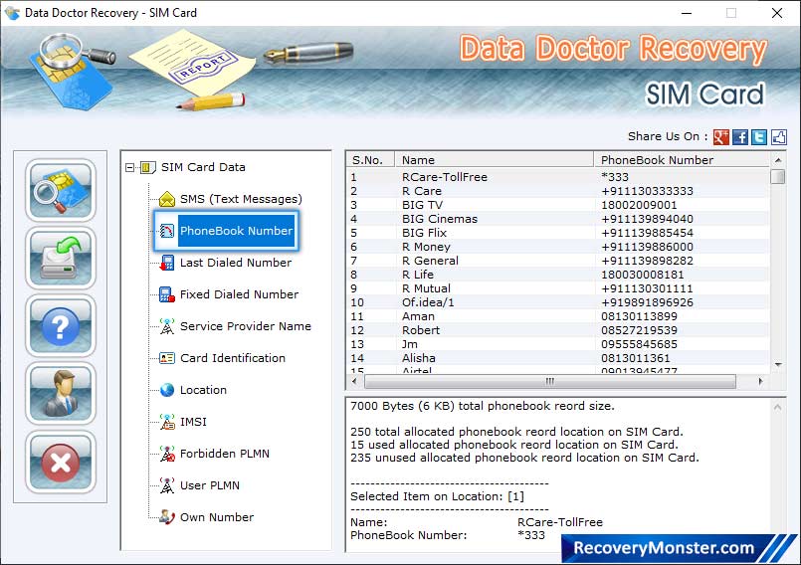This screenshot has height=565, width=801.
Task: Click the thumbs-up Like icon
Action: [x=778, y=137]
